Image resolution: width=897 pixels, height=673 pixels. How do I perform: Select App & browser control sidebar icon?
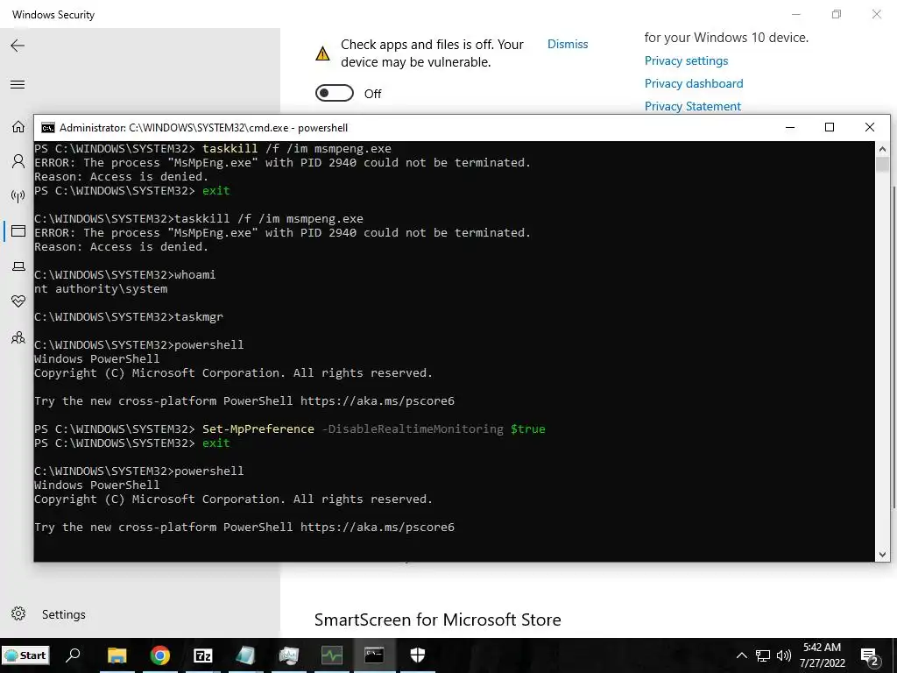click(x=18, y=231)
